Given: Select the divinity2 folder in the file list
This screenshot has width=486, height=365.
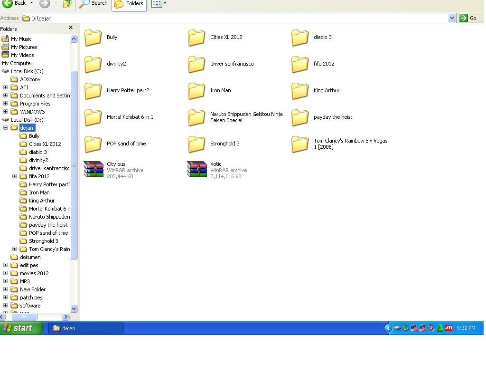Looking at the screenshot, I should 105,64.
